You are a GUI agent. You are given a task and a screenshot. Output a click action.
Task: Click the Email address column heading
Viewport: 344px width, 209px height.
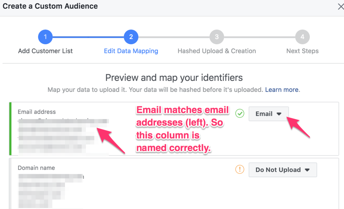(x=37, y=112)
